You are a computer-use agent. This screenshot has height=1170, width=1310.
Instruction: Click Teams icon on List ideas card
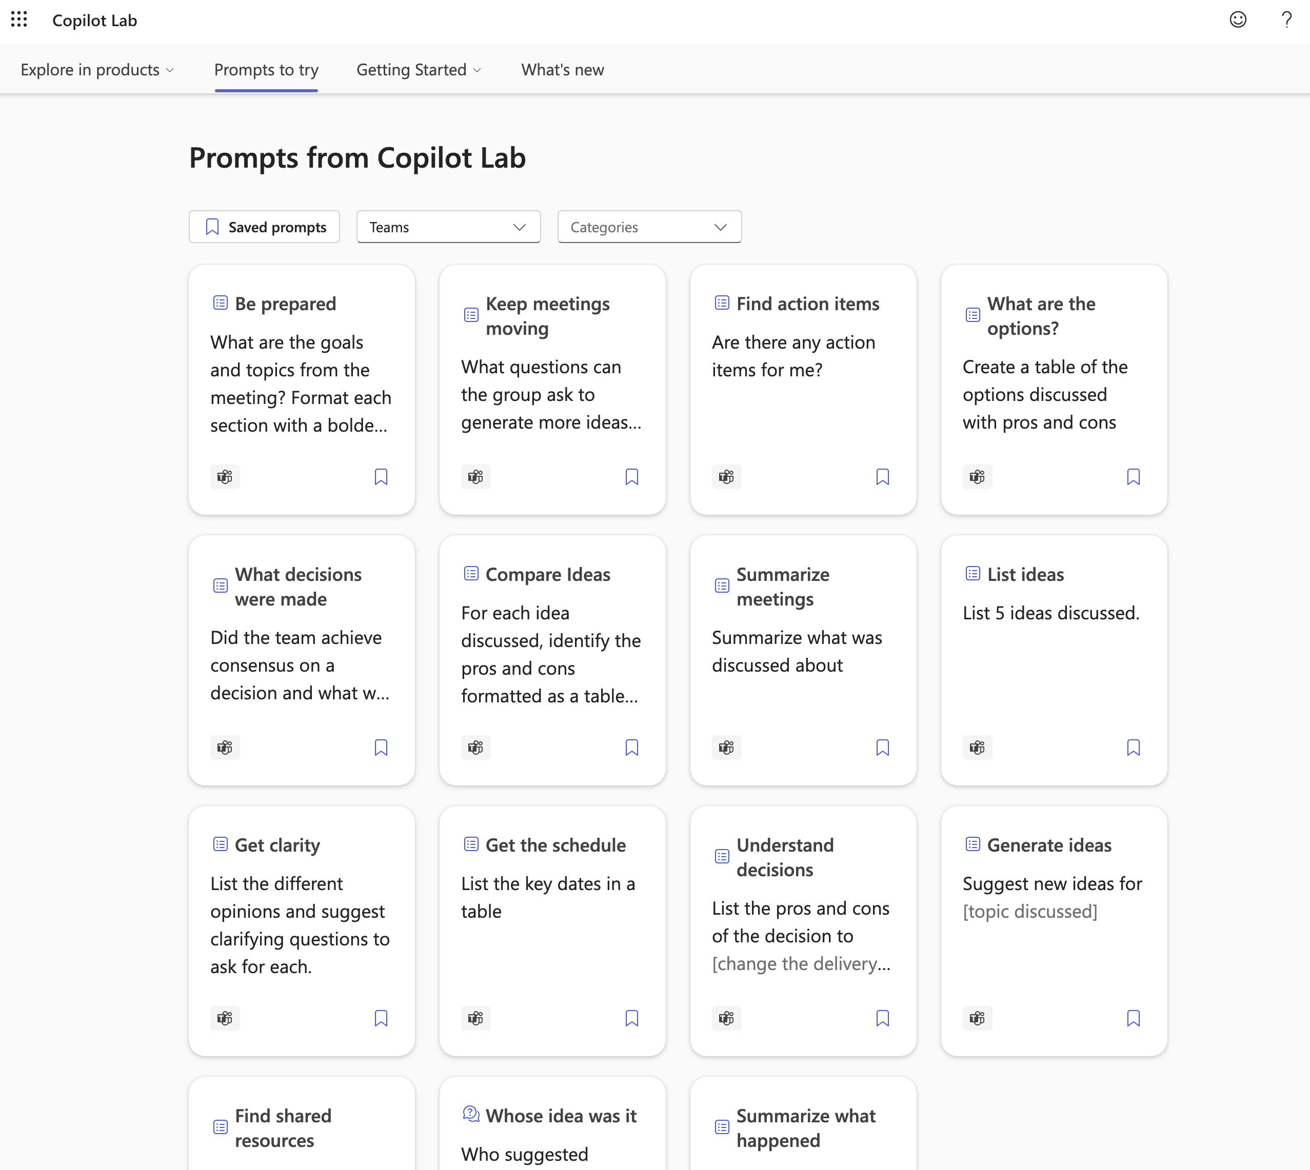coord(977,748)
